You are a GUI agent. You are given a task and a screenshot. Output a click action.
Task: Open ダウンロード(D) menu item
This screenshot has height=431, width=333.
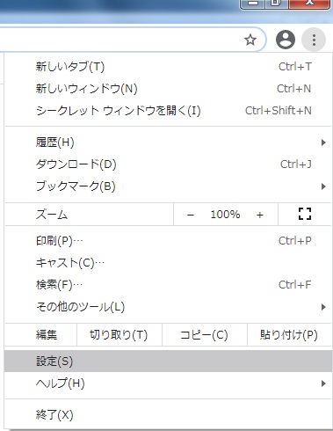(168, 164)
